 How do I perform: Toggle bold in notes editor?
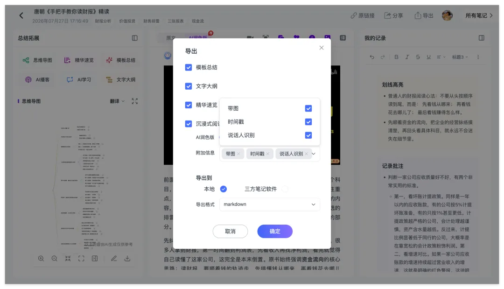pos(396,57)
